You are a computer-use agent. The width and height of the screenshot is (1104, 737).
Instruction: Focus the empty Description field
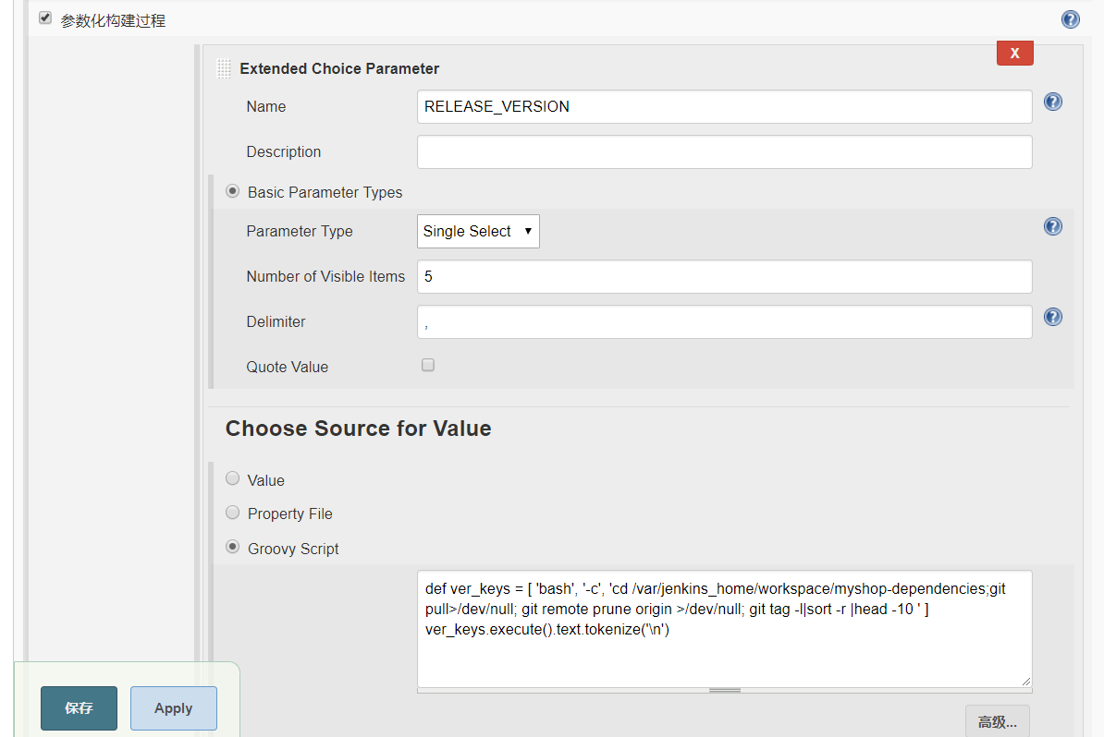click(x=724, y=151)
